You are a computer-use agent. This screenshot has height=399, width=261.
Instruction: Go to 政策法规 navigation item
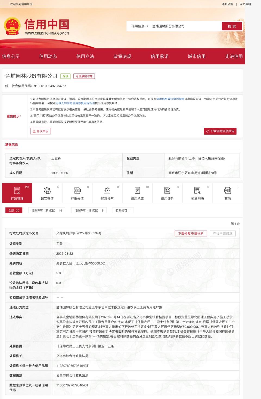tap(122, 56)
